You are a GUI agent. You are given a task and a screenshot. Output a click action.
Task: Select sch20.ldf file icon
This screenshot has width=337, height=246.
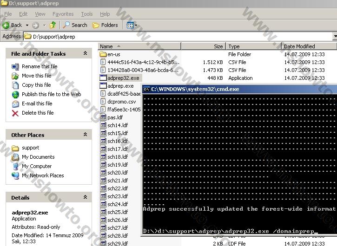103,173
